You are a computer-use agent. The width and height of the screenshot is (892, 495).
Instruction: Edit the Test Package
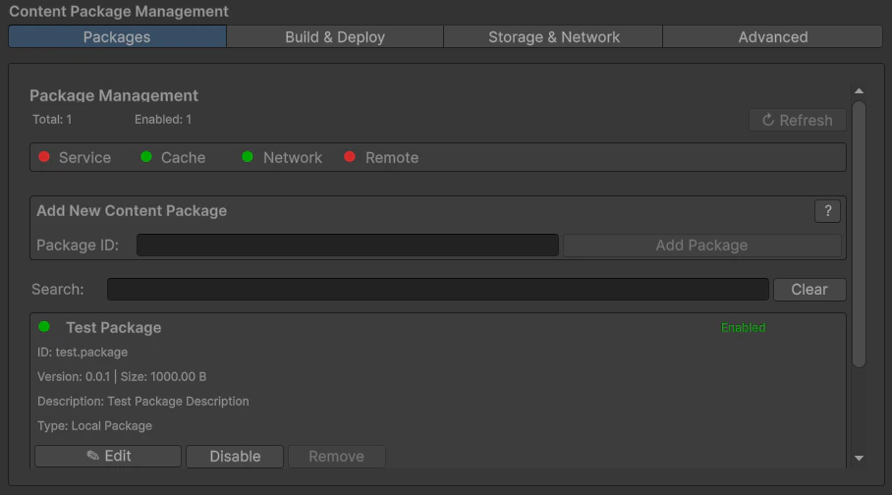[108, 457]
